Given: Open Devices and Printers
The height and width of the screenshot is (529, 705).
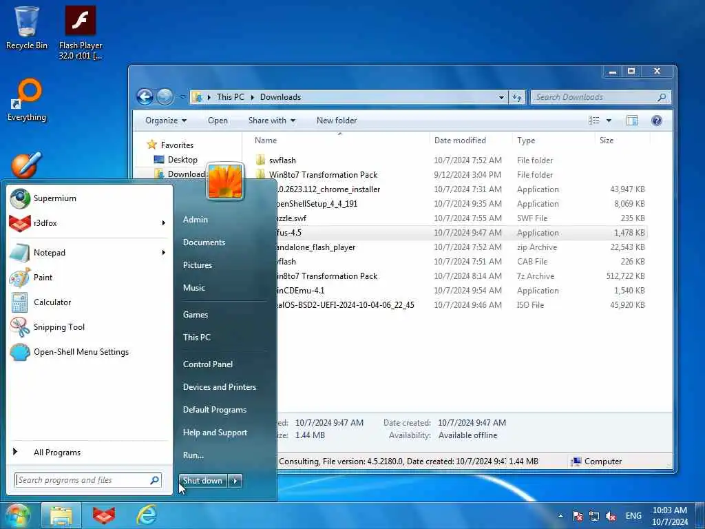Looking at the screenshot, I should (220, 387).
